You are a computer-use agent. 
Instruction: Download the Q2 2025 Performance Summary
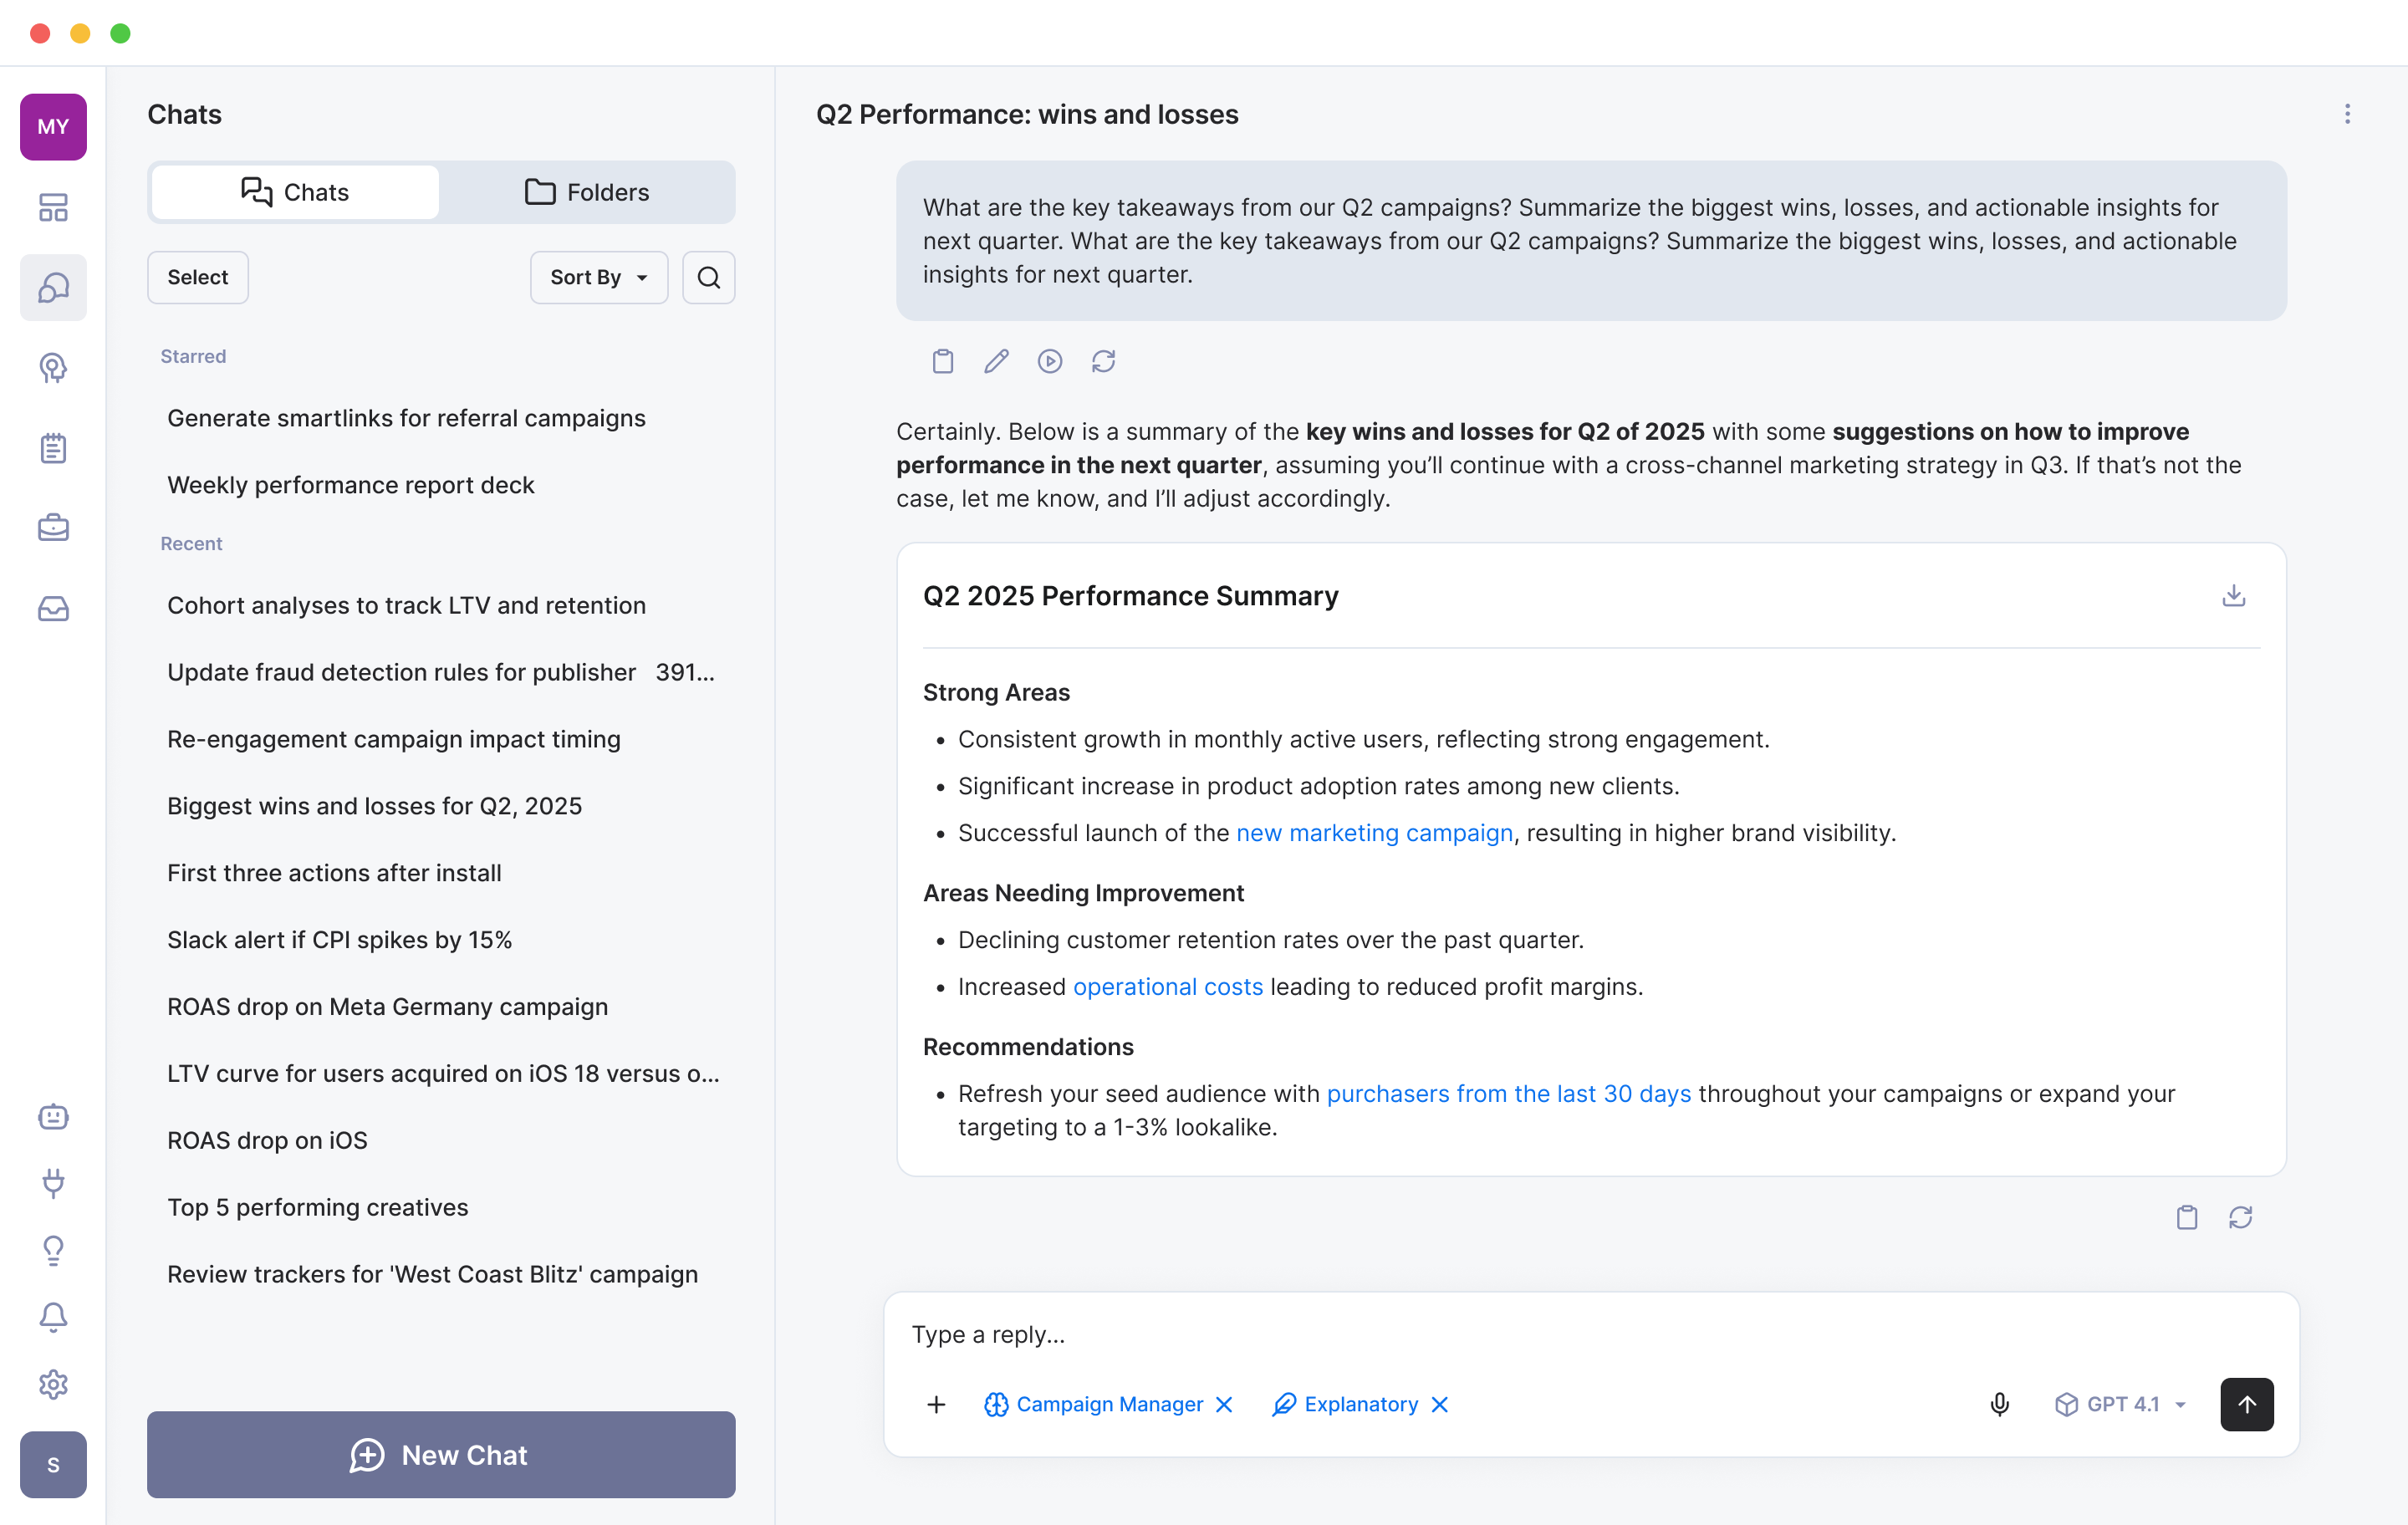point(2233,596)
